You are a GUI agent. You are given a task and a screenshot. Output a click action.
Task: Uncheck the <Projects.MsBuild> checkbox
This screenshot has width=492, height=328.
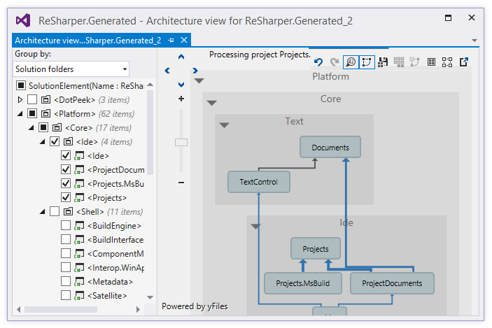coord(66,184)
